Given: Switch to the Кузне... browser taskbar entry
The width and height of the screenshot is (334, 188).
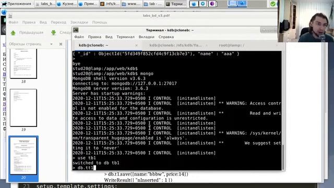Looking at the screenshot, I should coord(67,4).
